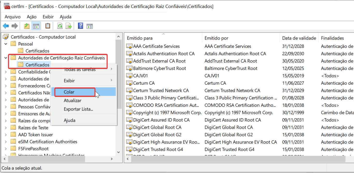Screen dimensions: 354x173
Task: Select eSIM Certification Authorities in tree
Action: coord(48,142)
